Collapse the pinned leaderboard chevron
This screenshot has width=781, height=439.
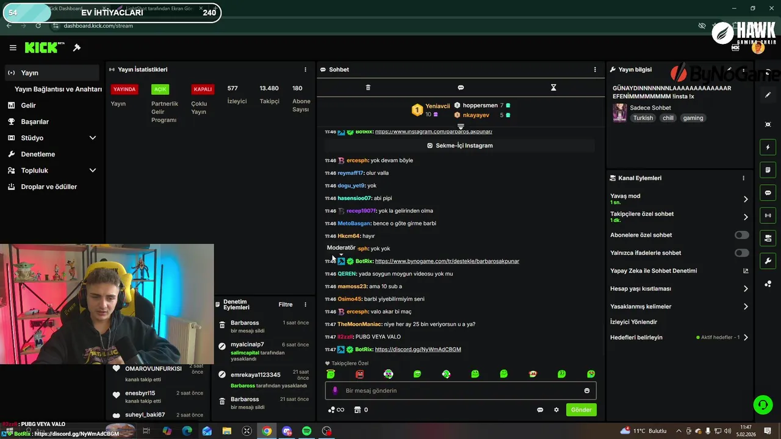[461, 127]
